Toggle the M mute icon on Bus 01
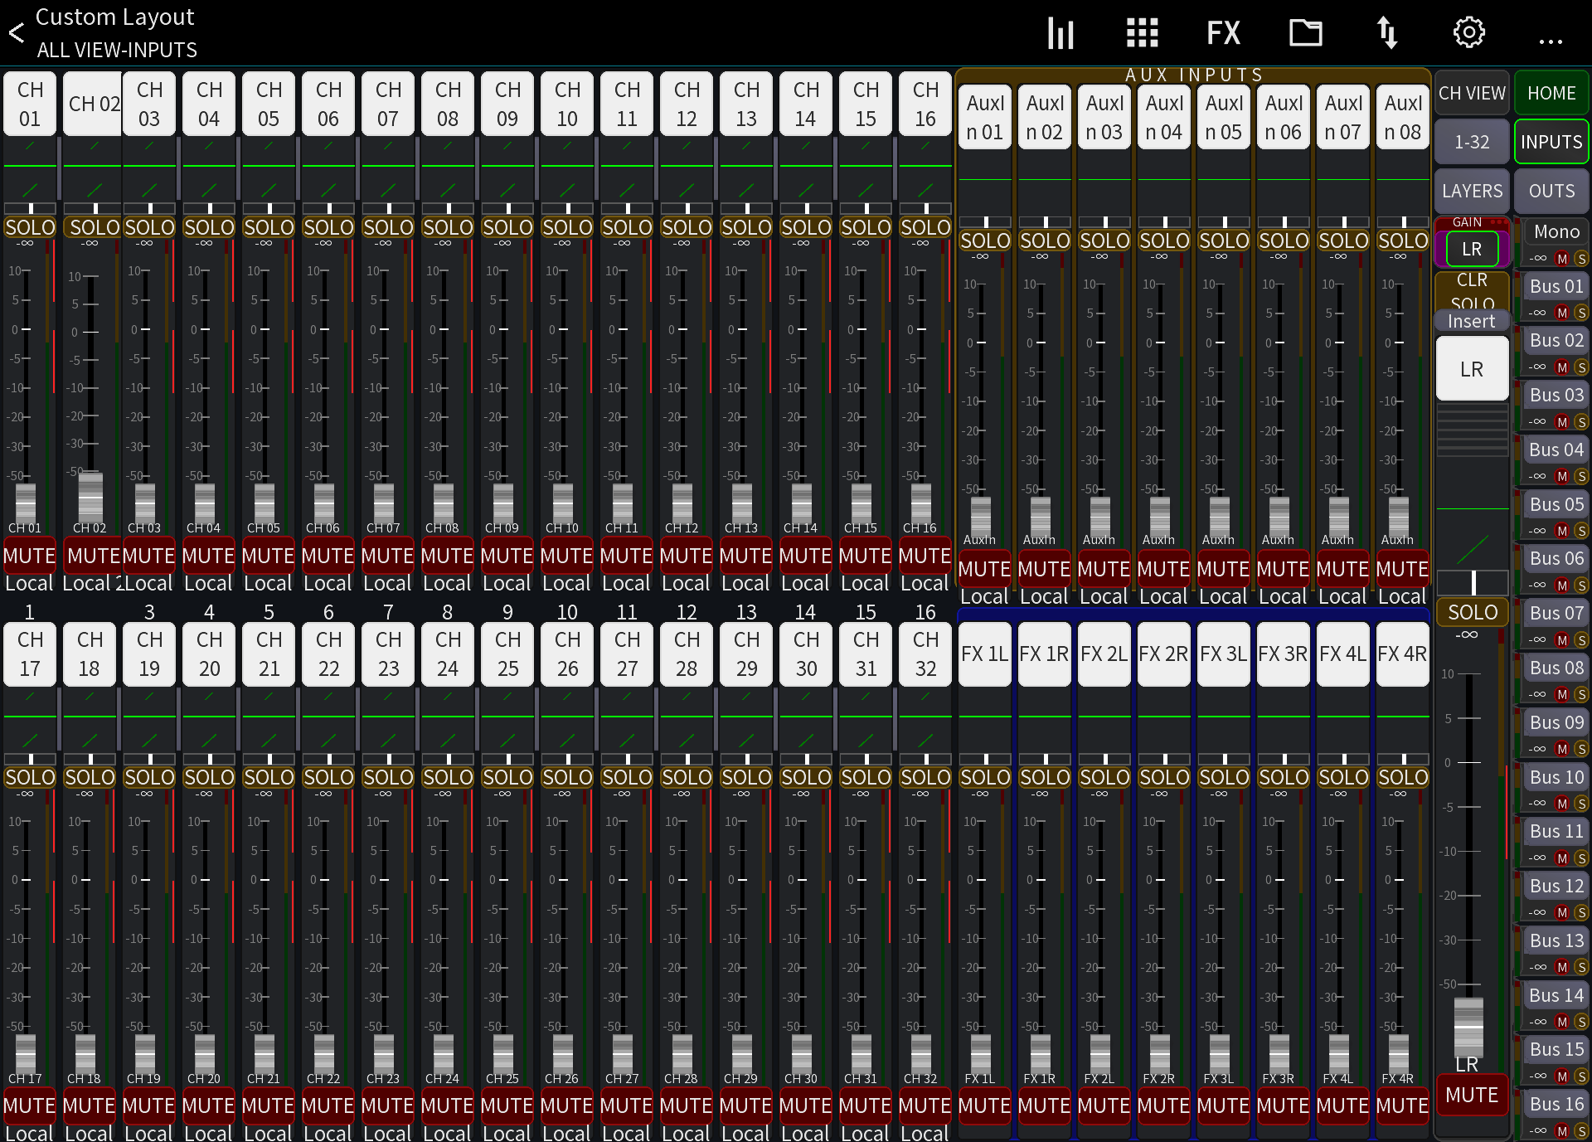Image resolution: width=1592 pixels, height=1142 pixels. coord(1562,313)
